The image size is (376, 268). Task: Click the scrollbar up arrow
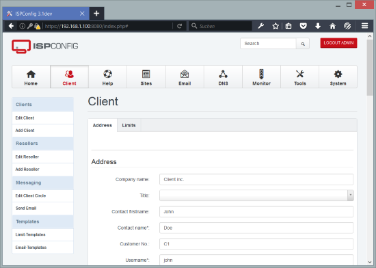[370, 36]
